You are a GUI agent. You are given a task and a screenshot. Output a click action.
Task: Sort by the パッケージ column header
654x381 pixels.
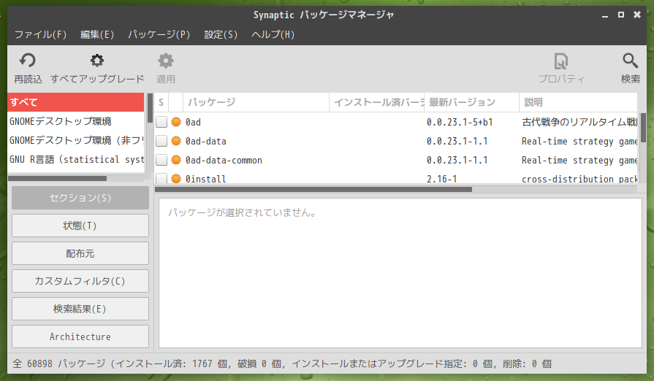(x=256, y=102)
